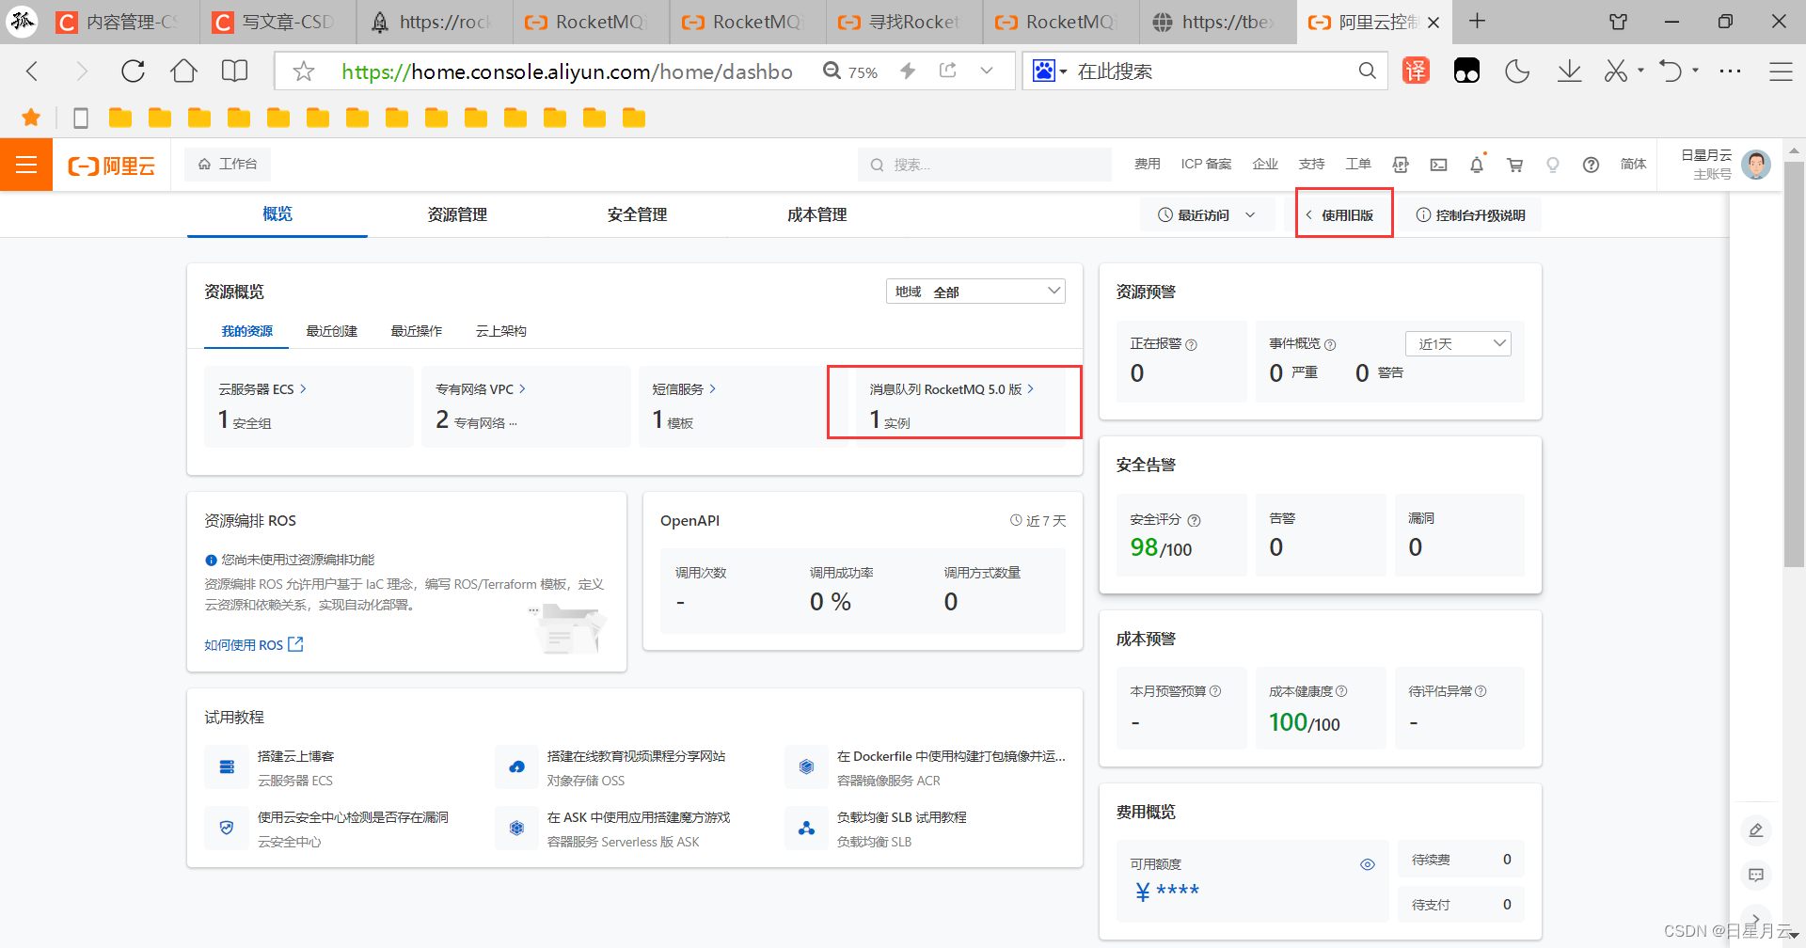
Task: Expand floating sidebar chevron arrow
Action: click(x=1755, y=919)
